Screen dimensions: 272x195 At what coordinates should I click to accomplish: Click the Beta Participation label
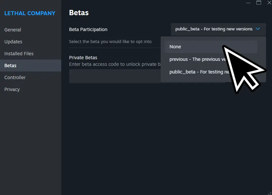pyautogui.click(x=88, y=29)
